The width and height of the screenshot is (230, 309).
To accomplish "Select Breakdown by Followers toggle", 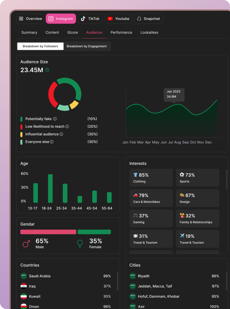I will point(40,46).
